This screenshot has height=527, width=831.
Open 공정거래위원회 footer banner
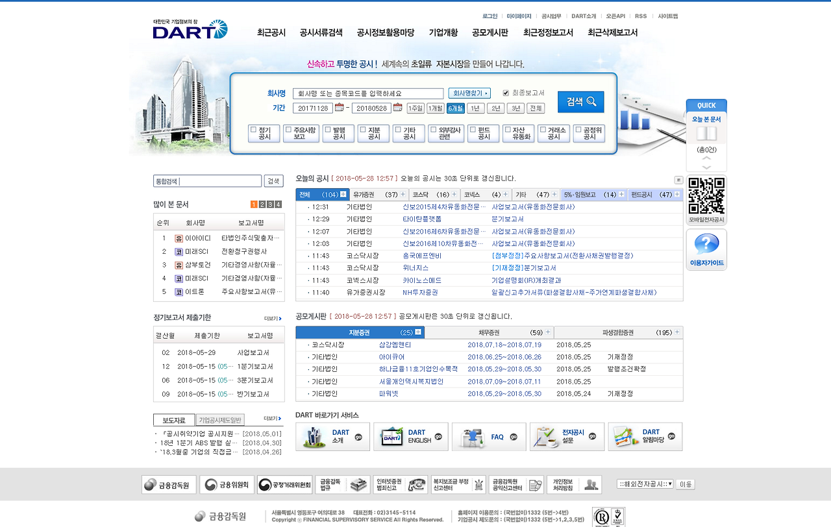tap(284, 485)
